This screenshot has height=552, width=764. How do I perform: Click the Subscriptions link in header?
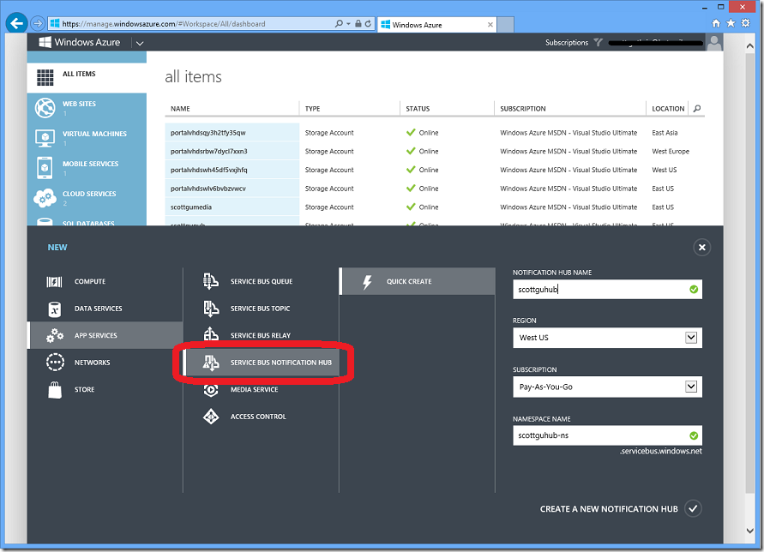coord(566,42)
